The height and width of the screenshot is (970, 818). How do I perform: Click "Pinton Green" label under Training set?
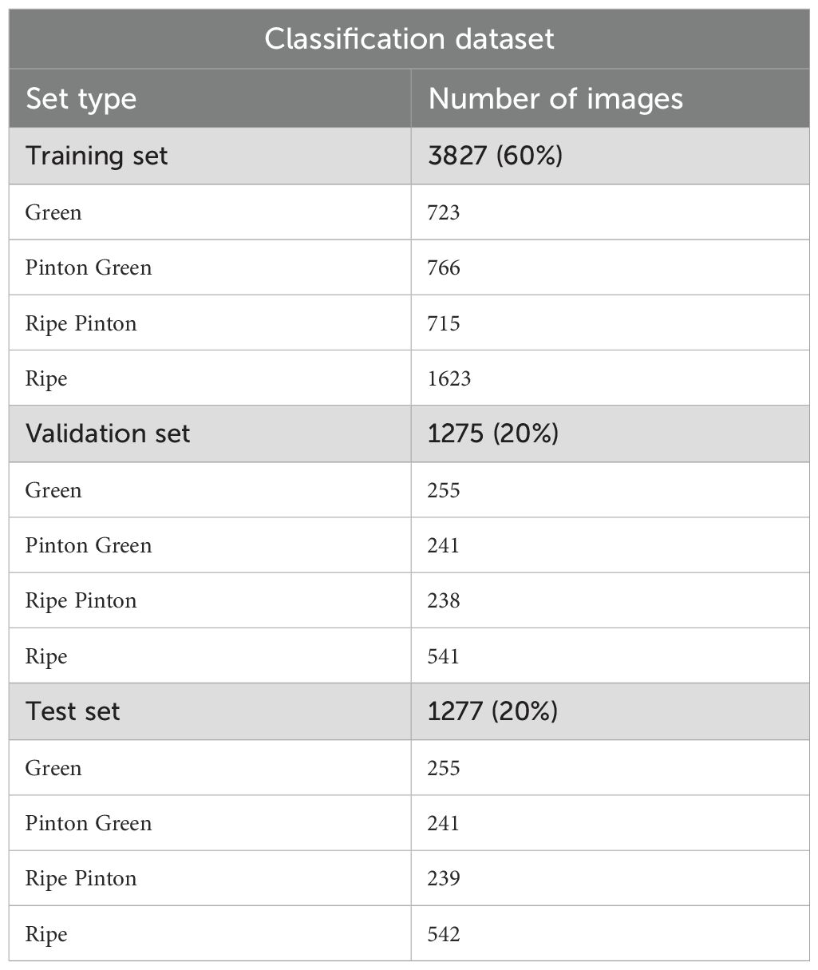[x=89, y=267]
